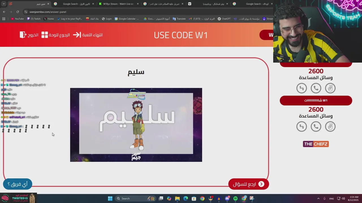Click THE CHEFZ sponsor logo
Screen dimensions: 362x203
point(316,144)
